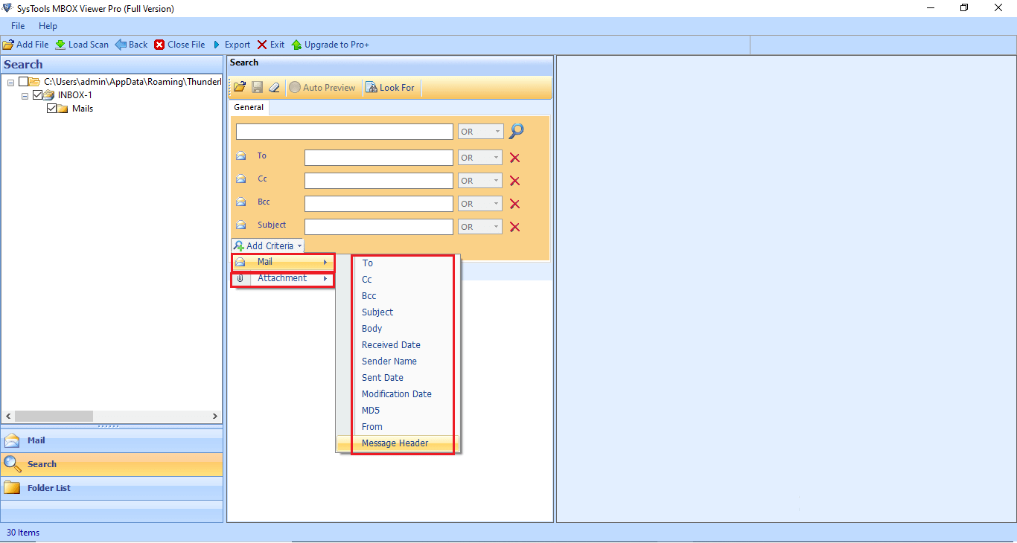
Task: Click the Look For button
Action: click(390, 88)
